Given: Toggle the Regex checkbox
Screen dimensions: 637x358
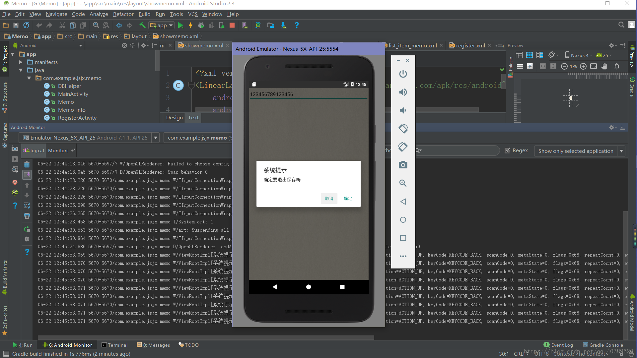Looking at the screenshot, I should point(507,150).
